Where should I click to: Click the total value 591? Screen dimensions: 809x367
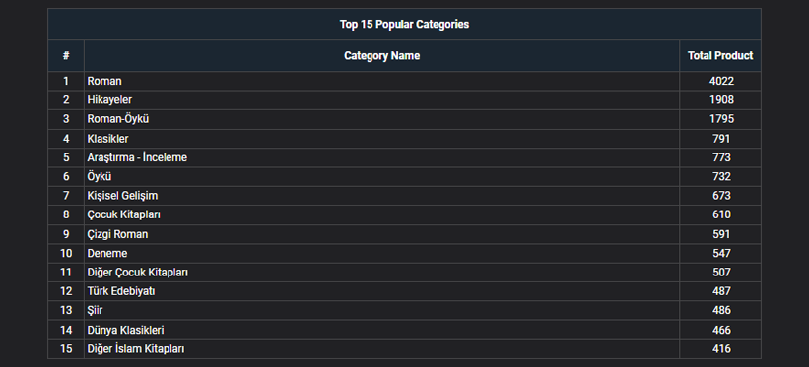click(x=721, y=234)
